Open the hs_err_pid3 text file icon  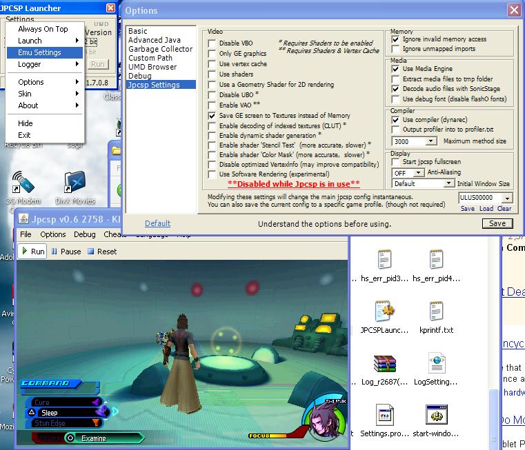pos(384,259)
